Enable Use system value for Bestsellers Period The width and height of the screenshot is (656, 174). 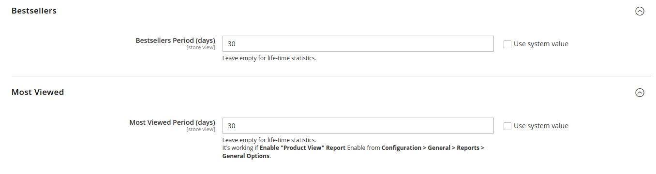507,44
